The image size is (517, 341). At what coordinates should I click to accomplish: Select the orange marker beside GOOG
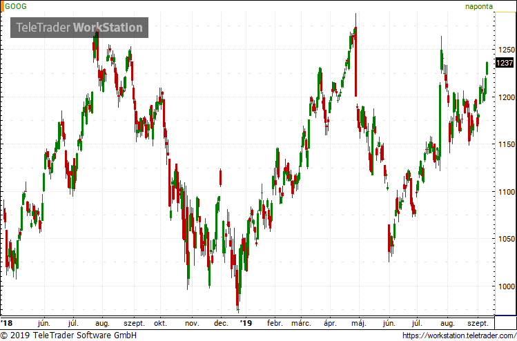coord(1,6)
